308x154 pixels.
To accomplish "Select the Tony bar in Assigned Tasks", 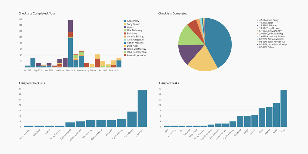I will point(284,108).
